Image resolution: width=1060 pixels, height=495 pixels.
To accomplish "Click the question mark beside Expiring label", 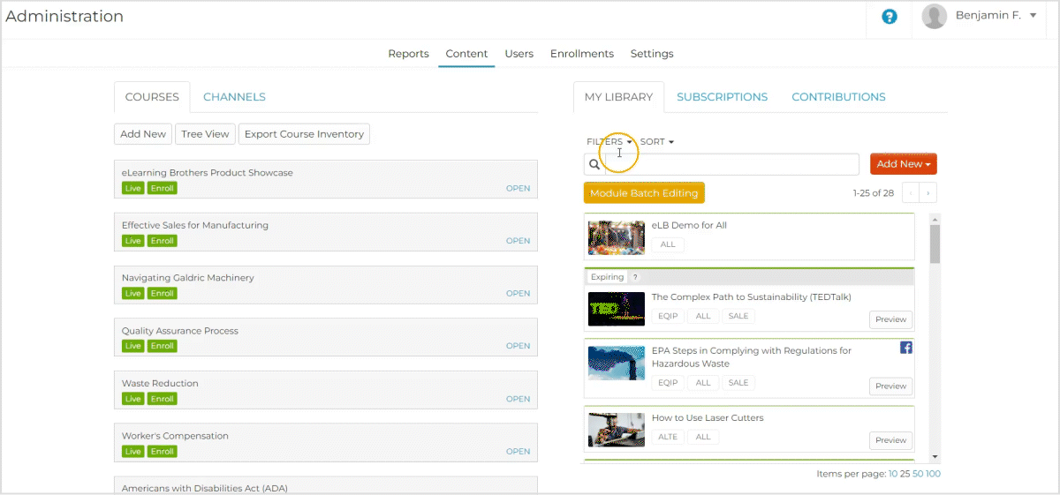I will point(635,277).
